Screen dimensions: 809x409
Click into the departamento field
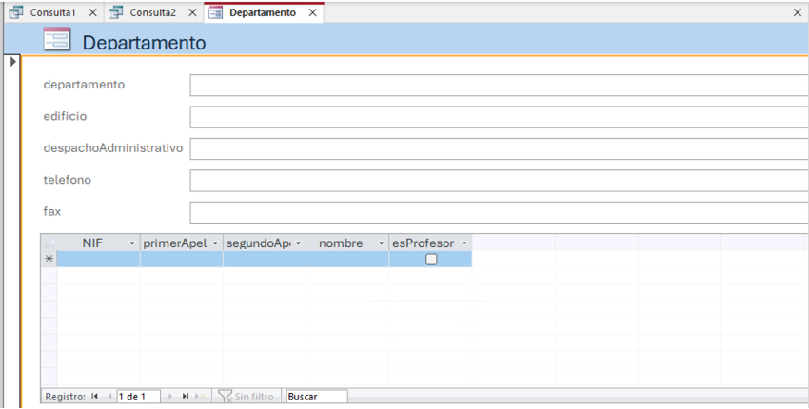click(x=499, y=85)
